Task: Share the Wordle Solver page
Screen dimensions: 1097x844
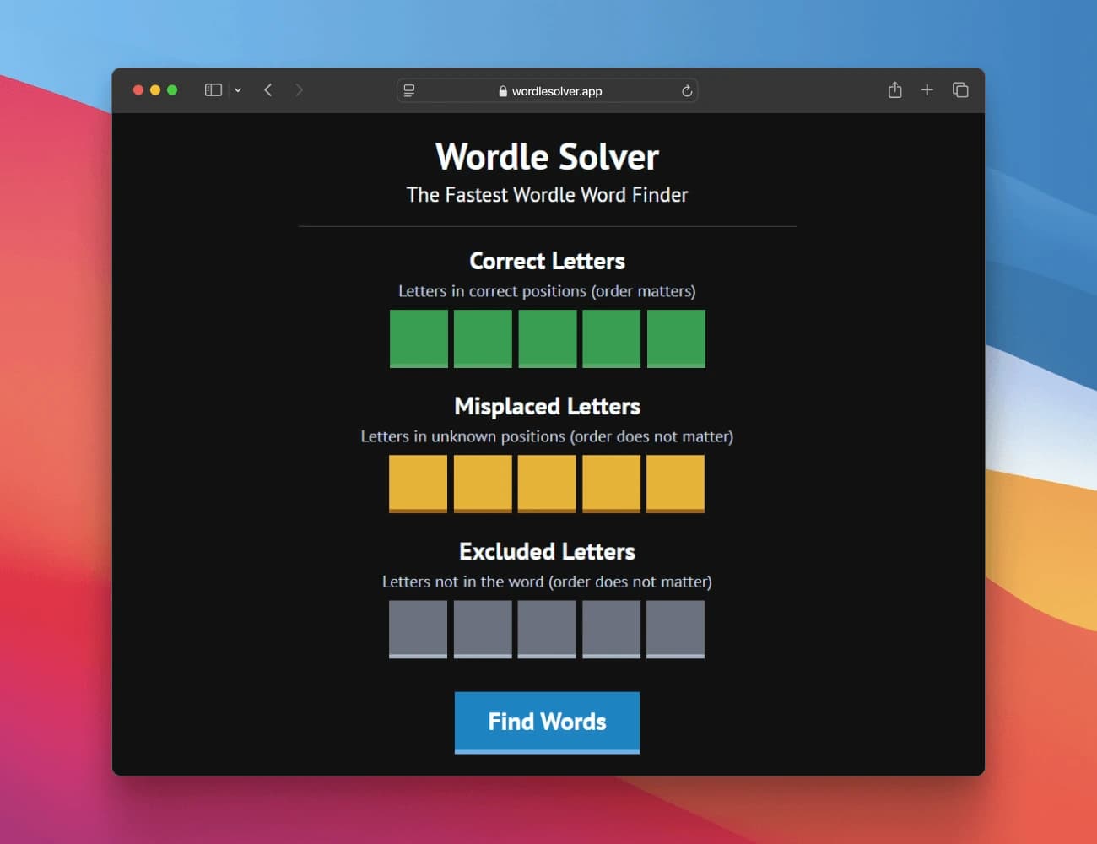Action: [x=894, y=89]
